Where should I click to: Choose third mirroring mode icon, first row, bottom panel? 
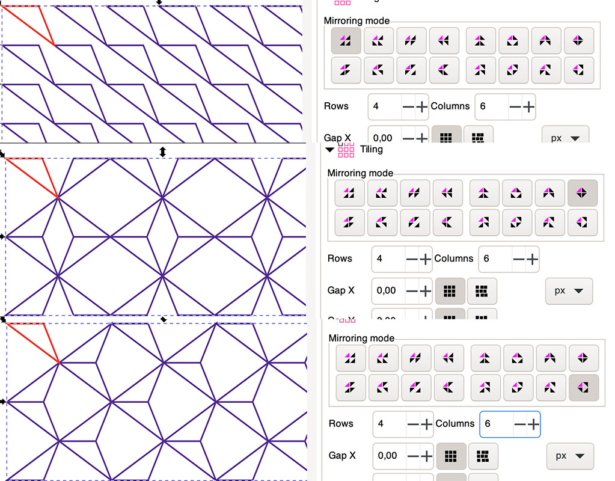click(x=416, y=358)
